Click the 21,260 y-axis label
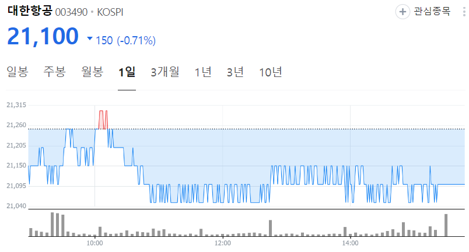The width and height of the screenshot is (469, 252). coord(16,125)
